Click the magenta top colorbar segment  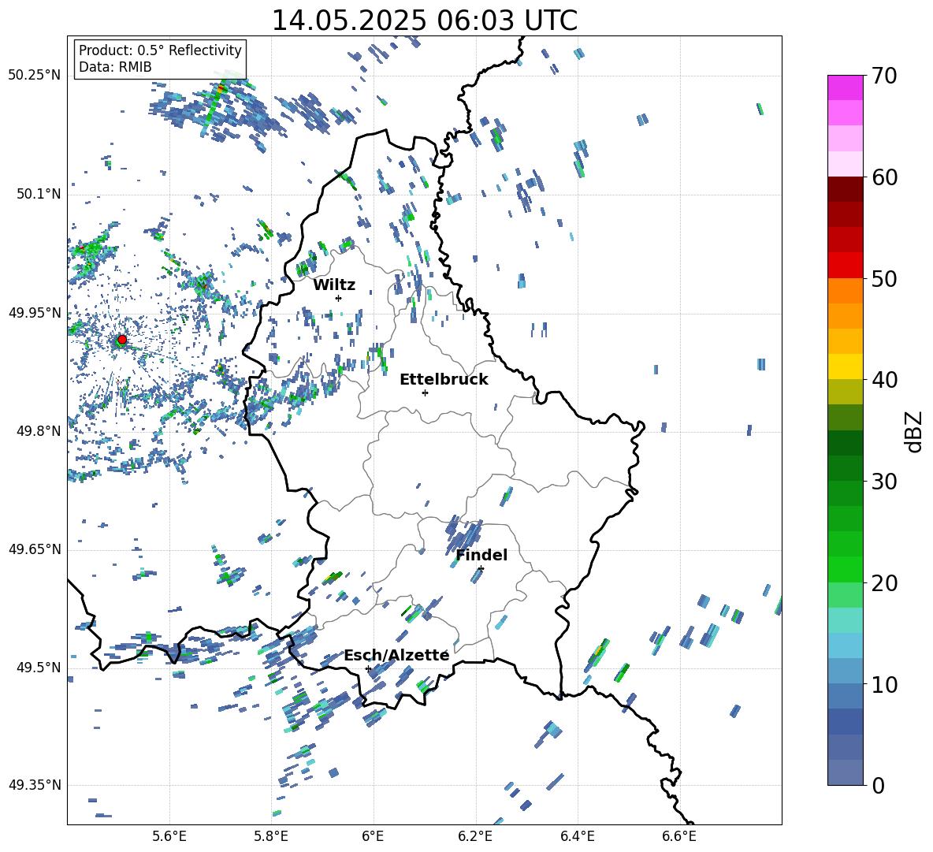coord(846,88)
